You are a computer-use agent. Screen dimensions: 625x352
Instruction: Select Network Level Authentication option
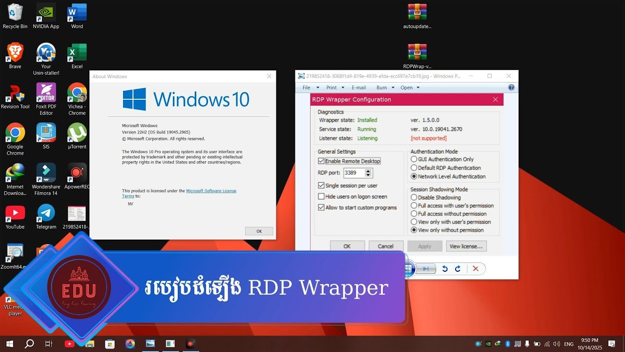[414, 176]
